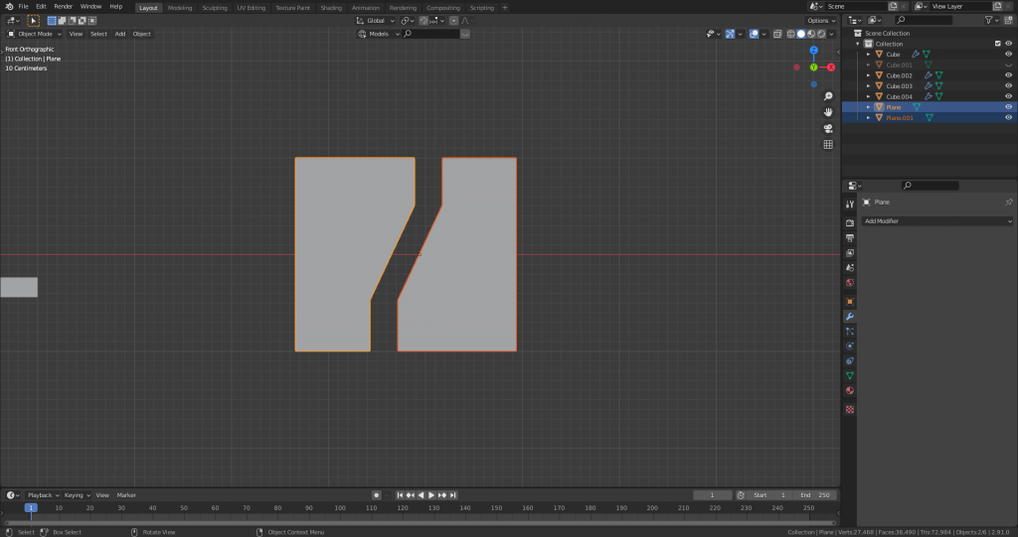The image size is (1018, 537).
Task: Click the Keying button in the timeline
Action: click(76, 494)
